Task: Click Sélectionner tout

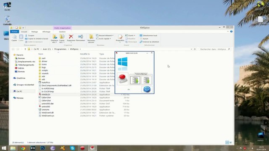Action: click(x=148, y=35)
